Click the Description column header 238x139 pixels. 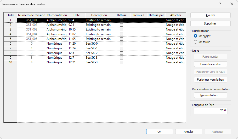coord(99,15)
